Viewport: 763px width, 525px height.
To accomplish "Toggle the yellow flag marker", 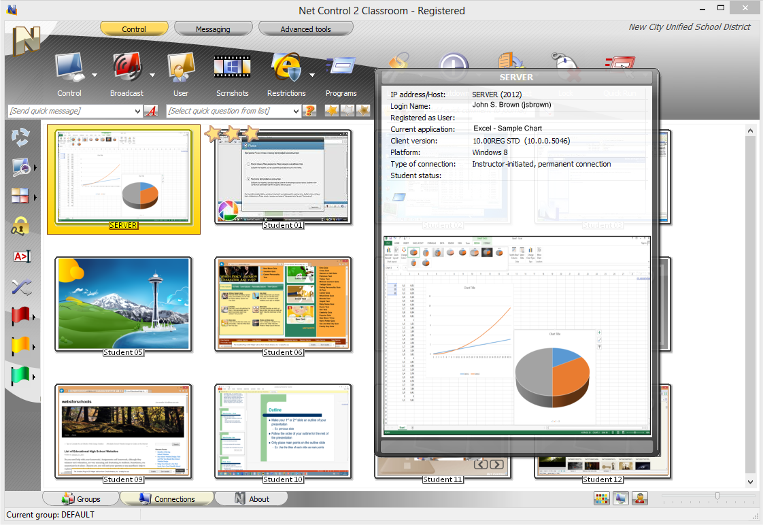I will [x=20, y=345].
